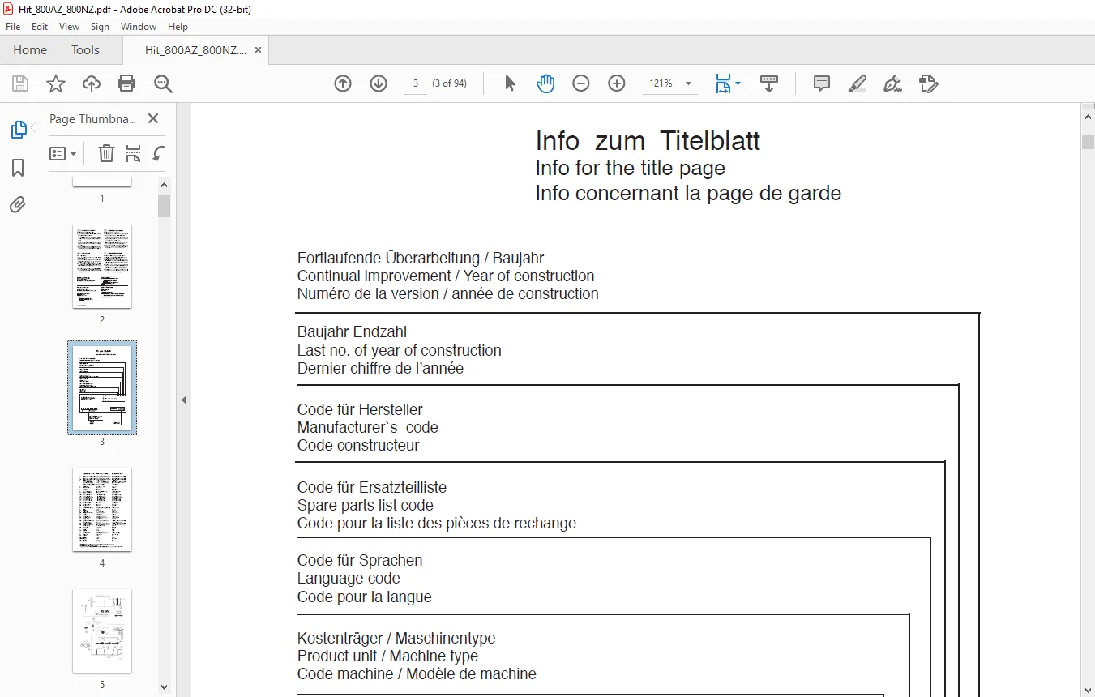The width and height of the screenshot is (1095, 697).
Task: Open the 121% zoom level dropdown
Action: pyautogui.click(x=670, y=83)
